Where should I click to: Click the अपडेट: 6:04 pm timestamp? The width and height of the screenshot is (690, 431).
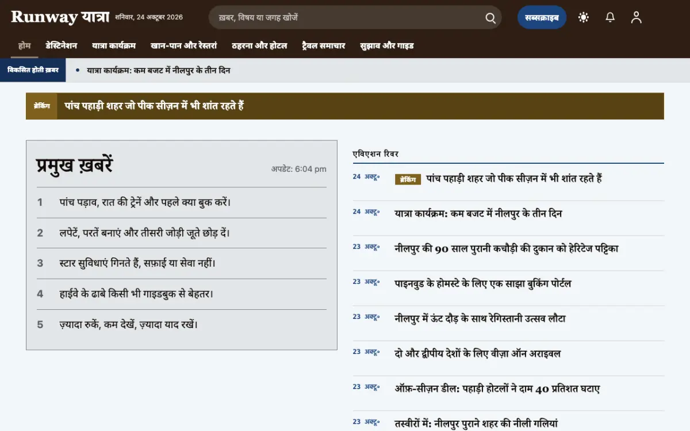[x=299, y=169]
